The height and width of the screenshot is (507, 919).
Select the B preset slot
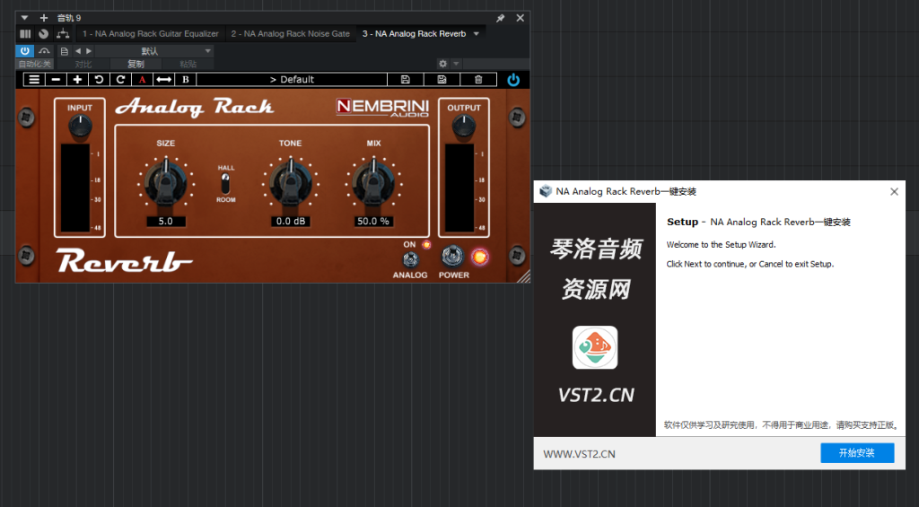coord(185,80)
